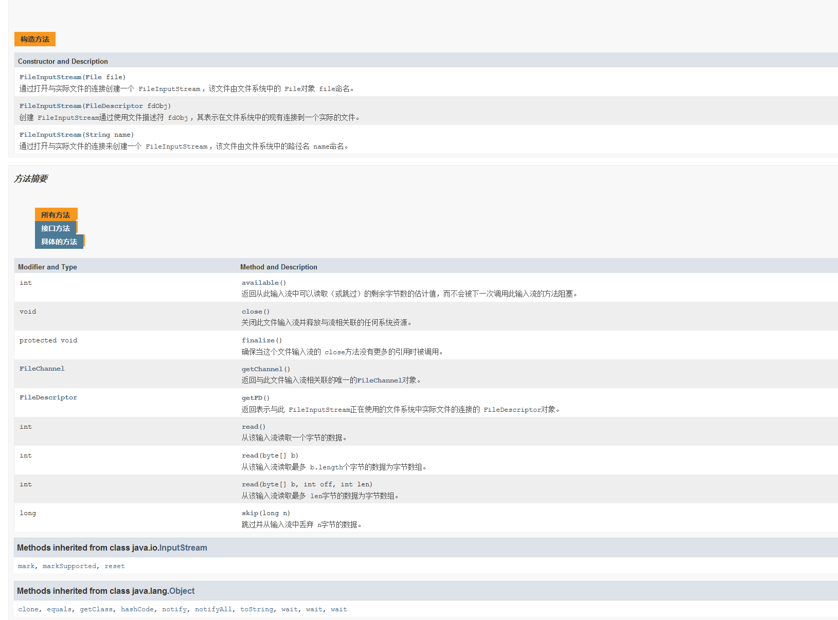Image resolution: width=838 pixels, height=620 pixels.
Task: Click FileChannel link in getChannel description
Action: point(380,380)
